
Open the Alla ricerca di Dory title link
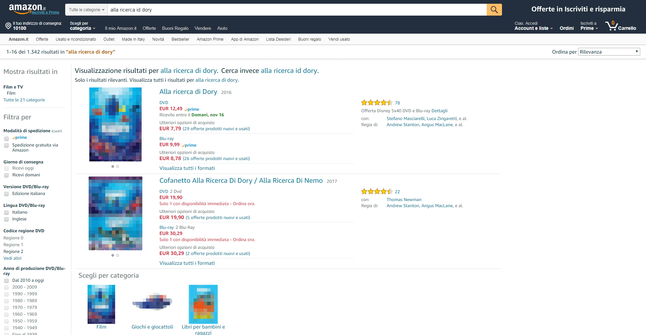(188, 92)
